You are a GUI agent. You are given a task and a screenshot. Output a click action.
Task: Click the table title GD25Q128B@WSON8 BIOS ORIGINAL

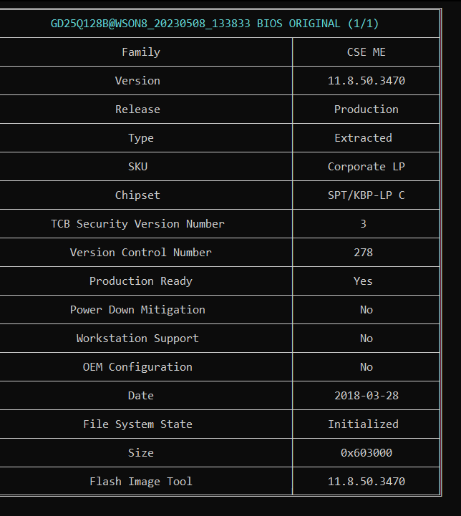click(x=215, y=24)
